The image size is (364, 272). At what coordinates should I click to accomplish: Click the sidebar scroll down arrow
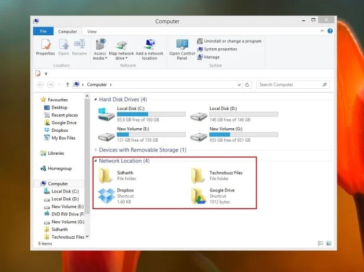click(87, 237)
